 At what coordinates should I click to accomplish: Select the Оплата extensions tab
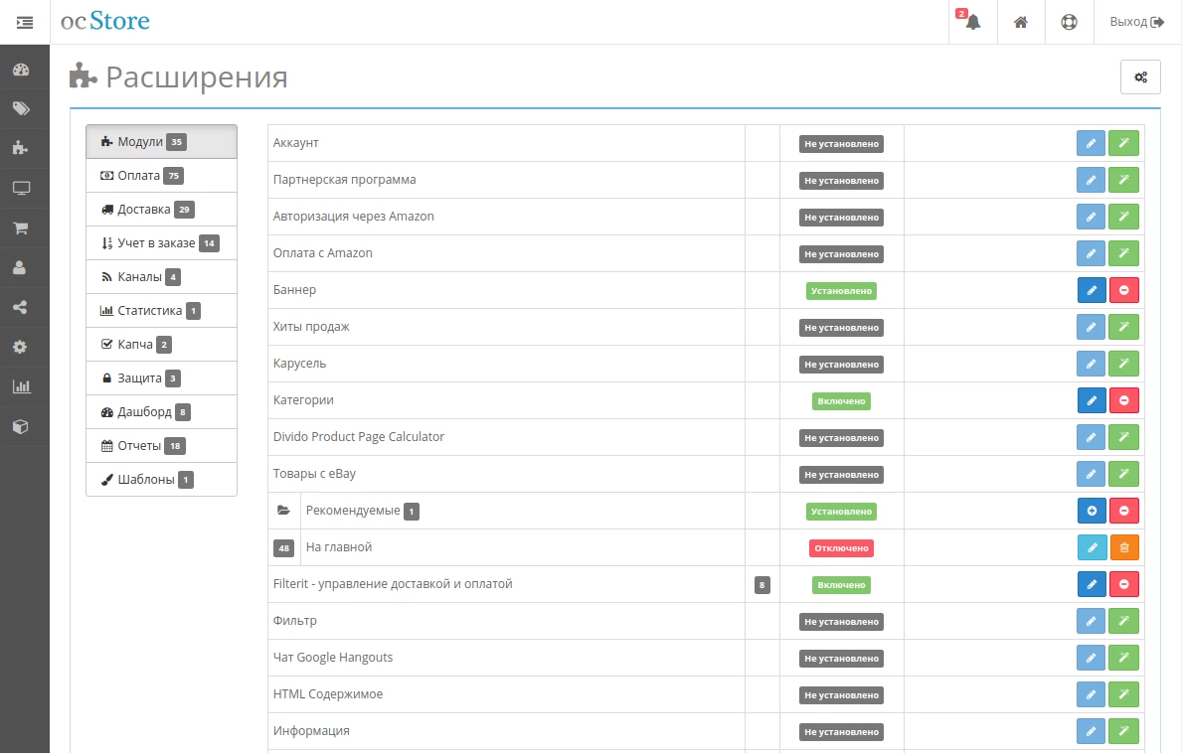(x=161, y=176)
